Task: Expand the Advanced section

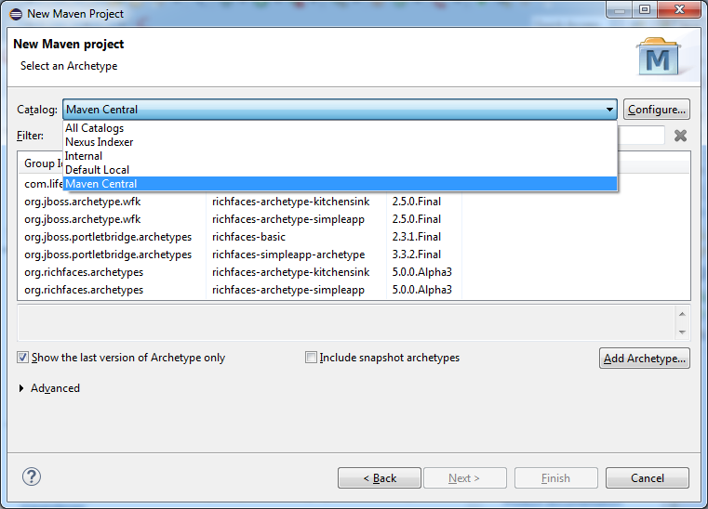Action: 22,388
